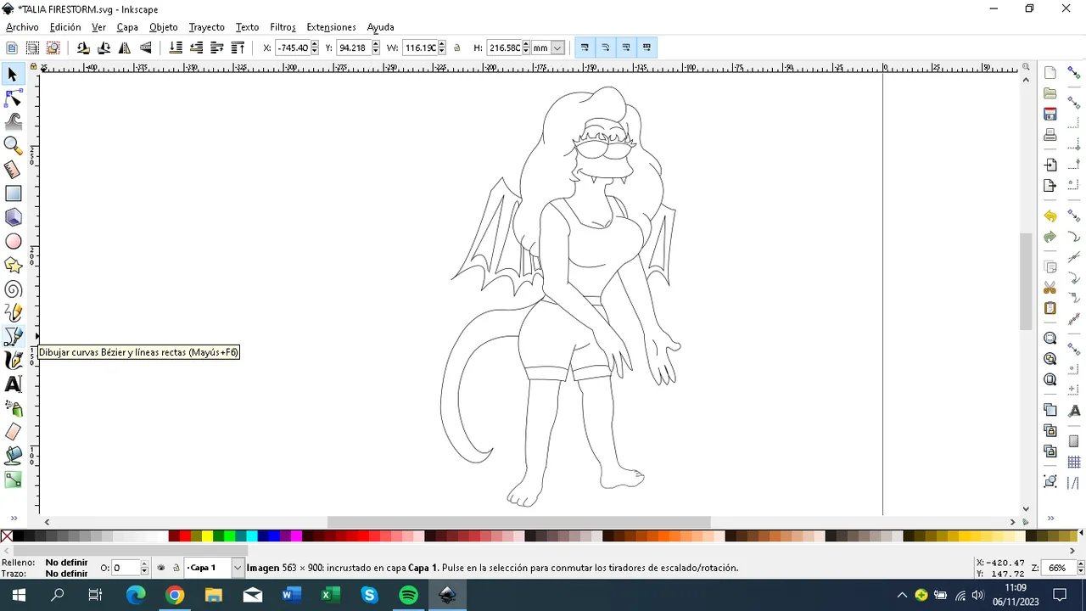Click the X coordinate spinner arrows

click(315, 48)
